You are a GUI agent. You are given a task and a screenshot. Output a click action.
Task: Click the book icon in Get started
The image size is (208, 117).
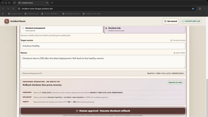point(165,21)
